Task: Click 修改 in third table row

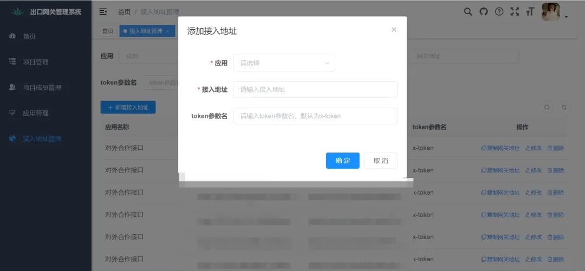Action: coord(533,193)
